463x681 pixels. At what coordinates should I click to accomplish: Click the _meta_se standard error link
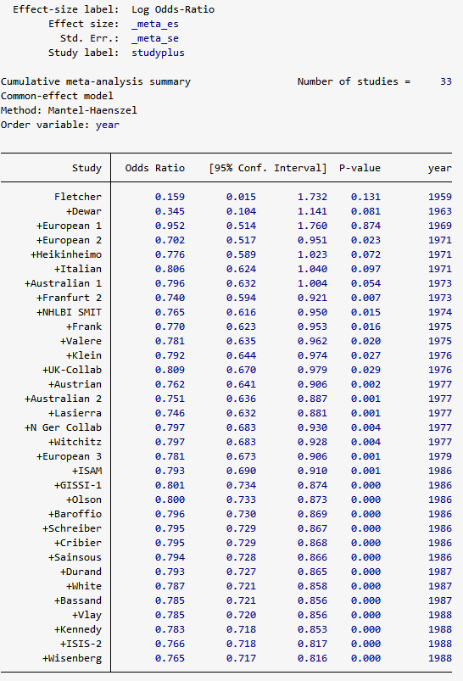[x=155, y=38]
